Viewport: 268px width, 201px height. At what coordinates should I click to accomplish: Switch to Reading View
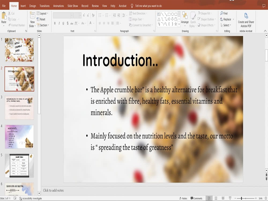[223, 198]
